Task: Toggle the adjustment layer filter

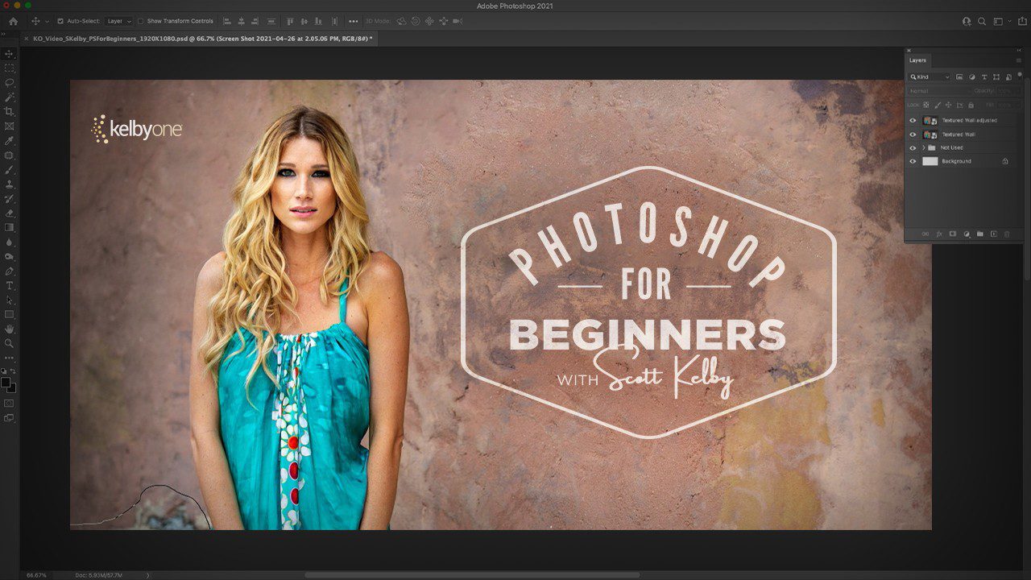Action: coord(972,77)
